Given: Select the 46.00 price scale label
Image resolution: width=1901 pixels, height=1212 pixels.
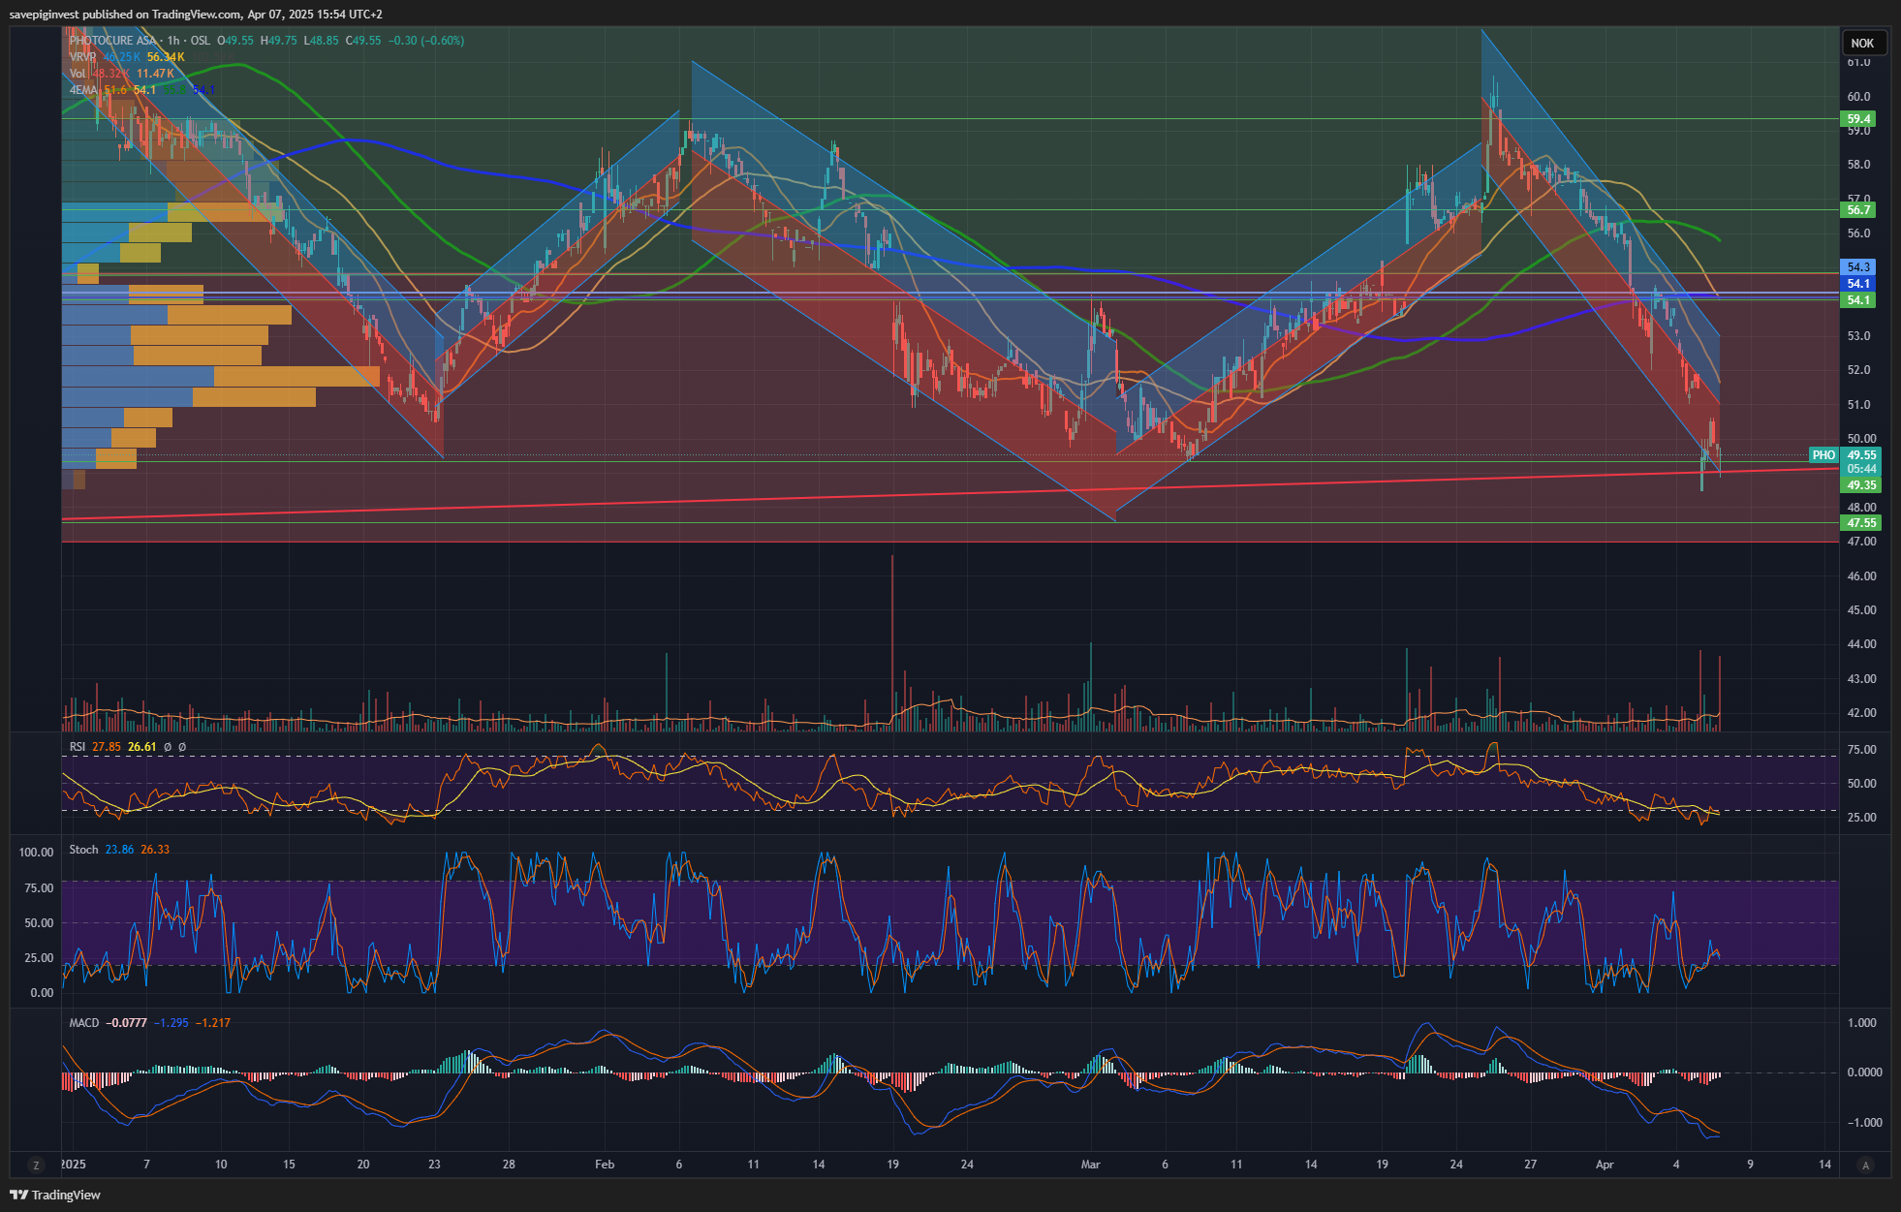Looking at the screenshot, I should 1861,576.
